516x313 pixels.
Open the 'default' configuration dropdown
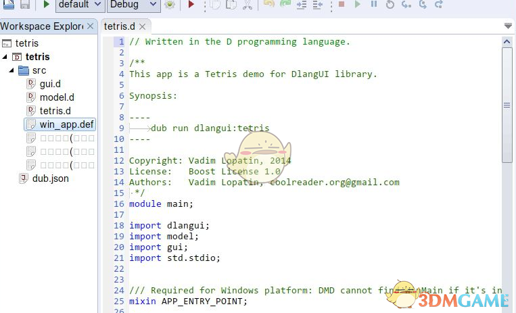coord(80,5)
